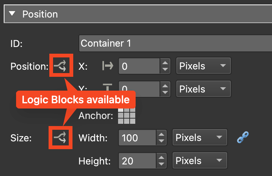The height and width of the screenshot is (176, 272).
Task: Increment the X position stepper up arrow
Action: point(165,63)
